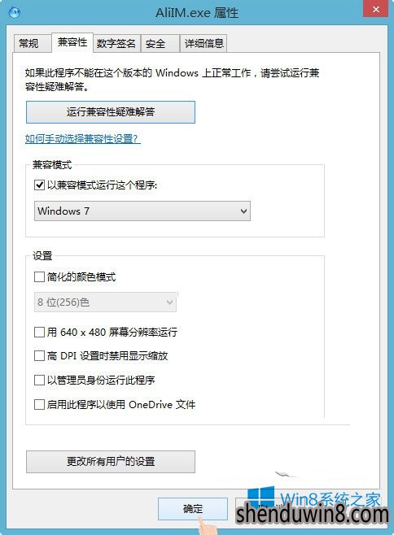This screenshot has height=535, width=394.
Task: Confirm with the 确定 button
Action: (193, 509)
